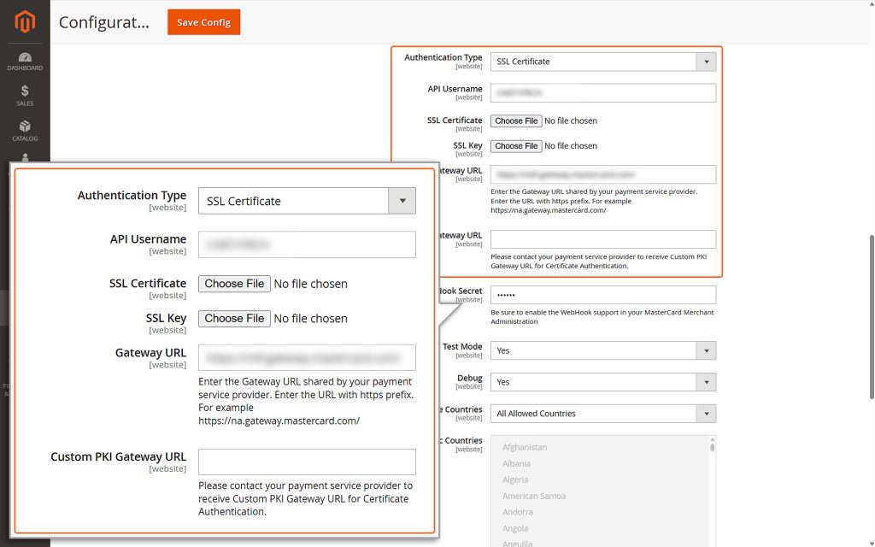Click Choose File for SSL Certificate in enlarged callout
875x547 pixels.
(x=234, y=284)
